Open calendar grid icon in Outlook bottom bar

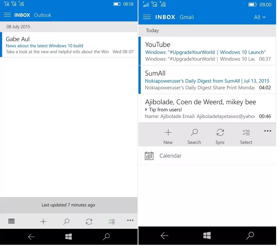tap(11, 221)
